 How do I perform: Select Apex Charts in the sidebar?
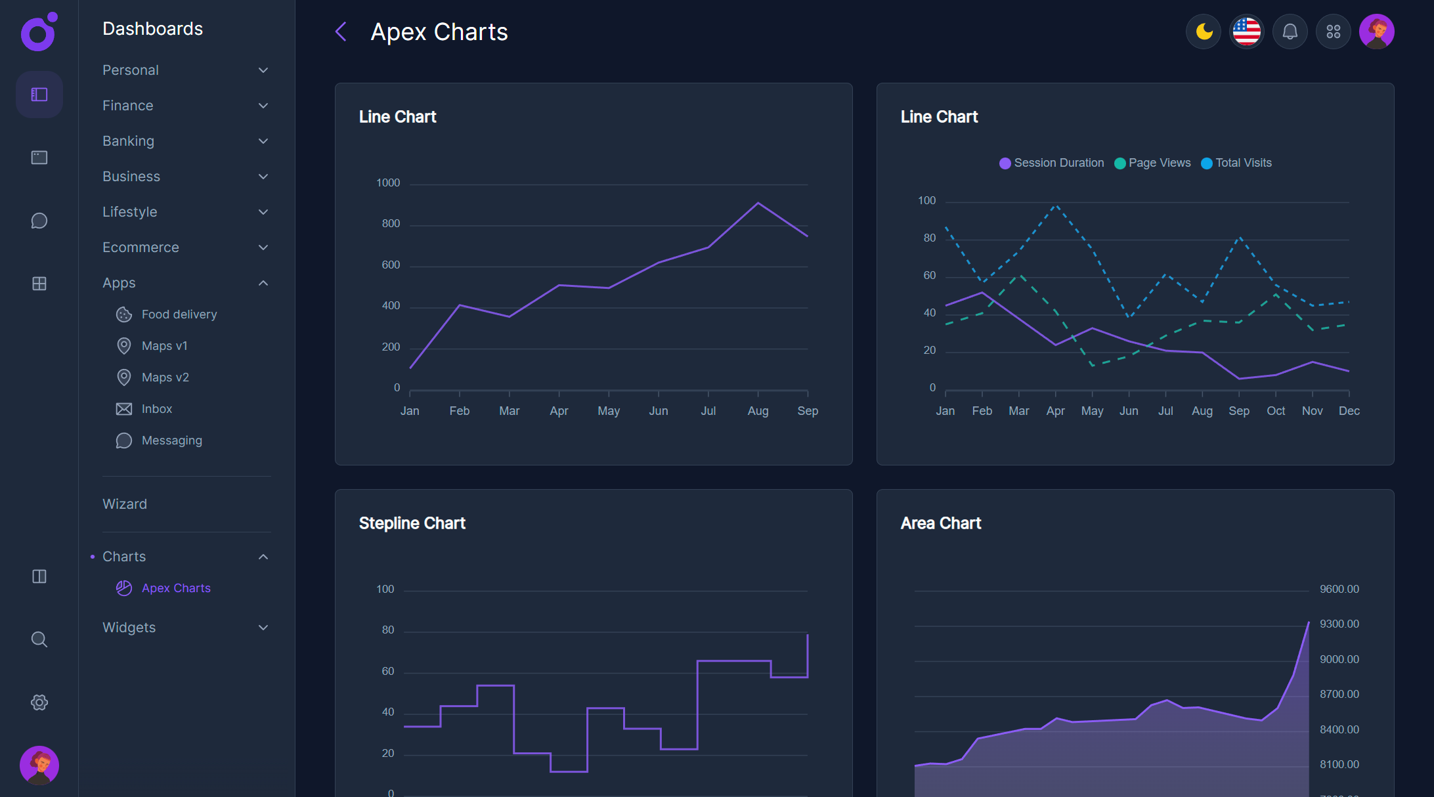click(176, 588)
